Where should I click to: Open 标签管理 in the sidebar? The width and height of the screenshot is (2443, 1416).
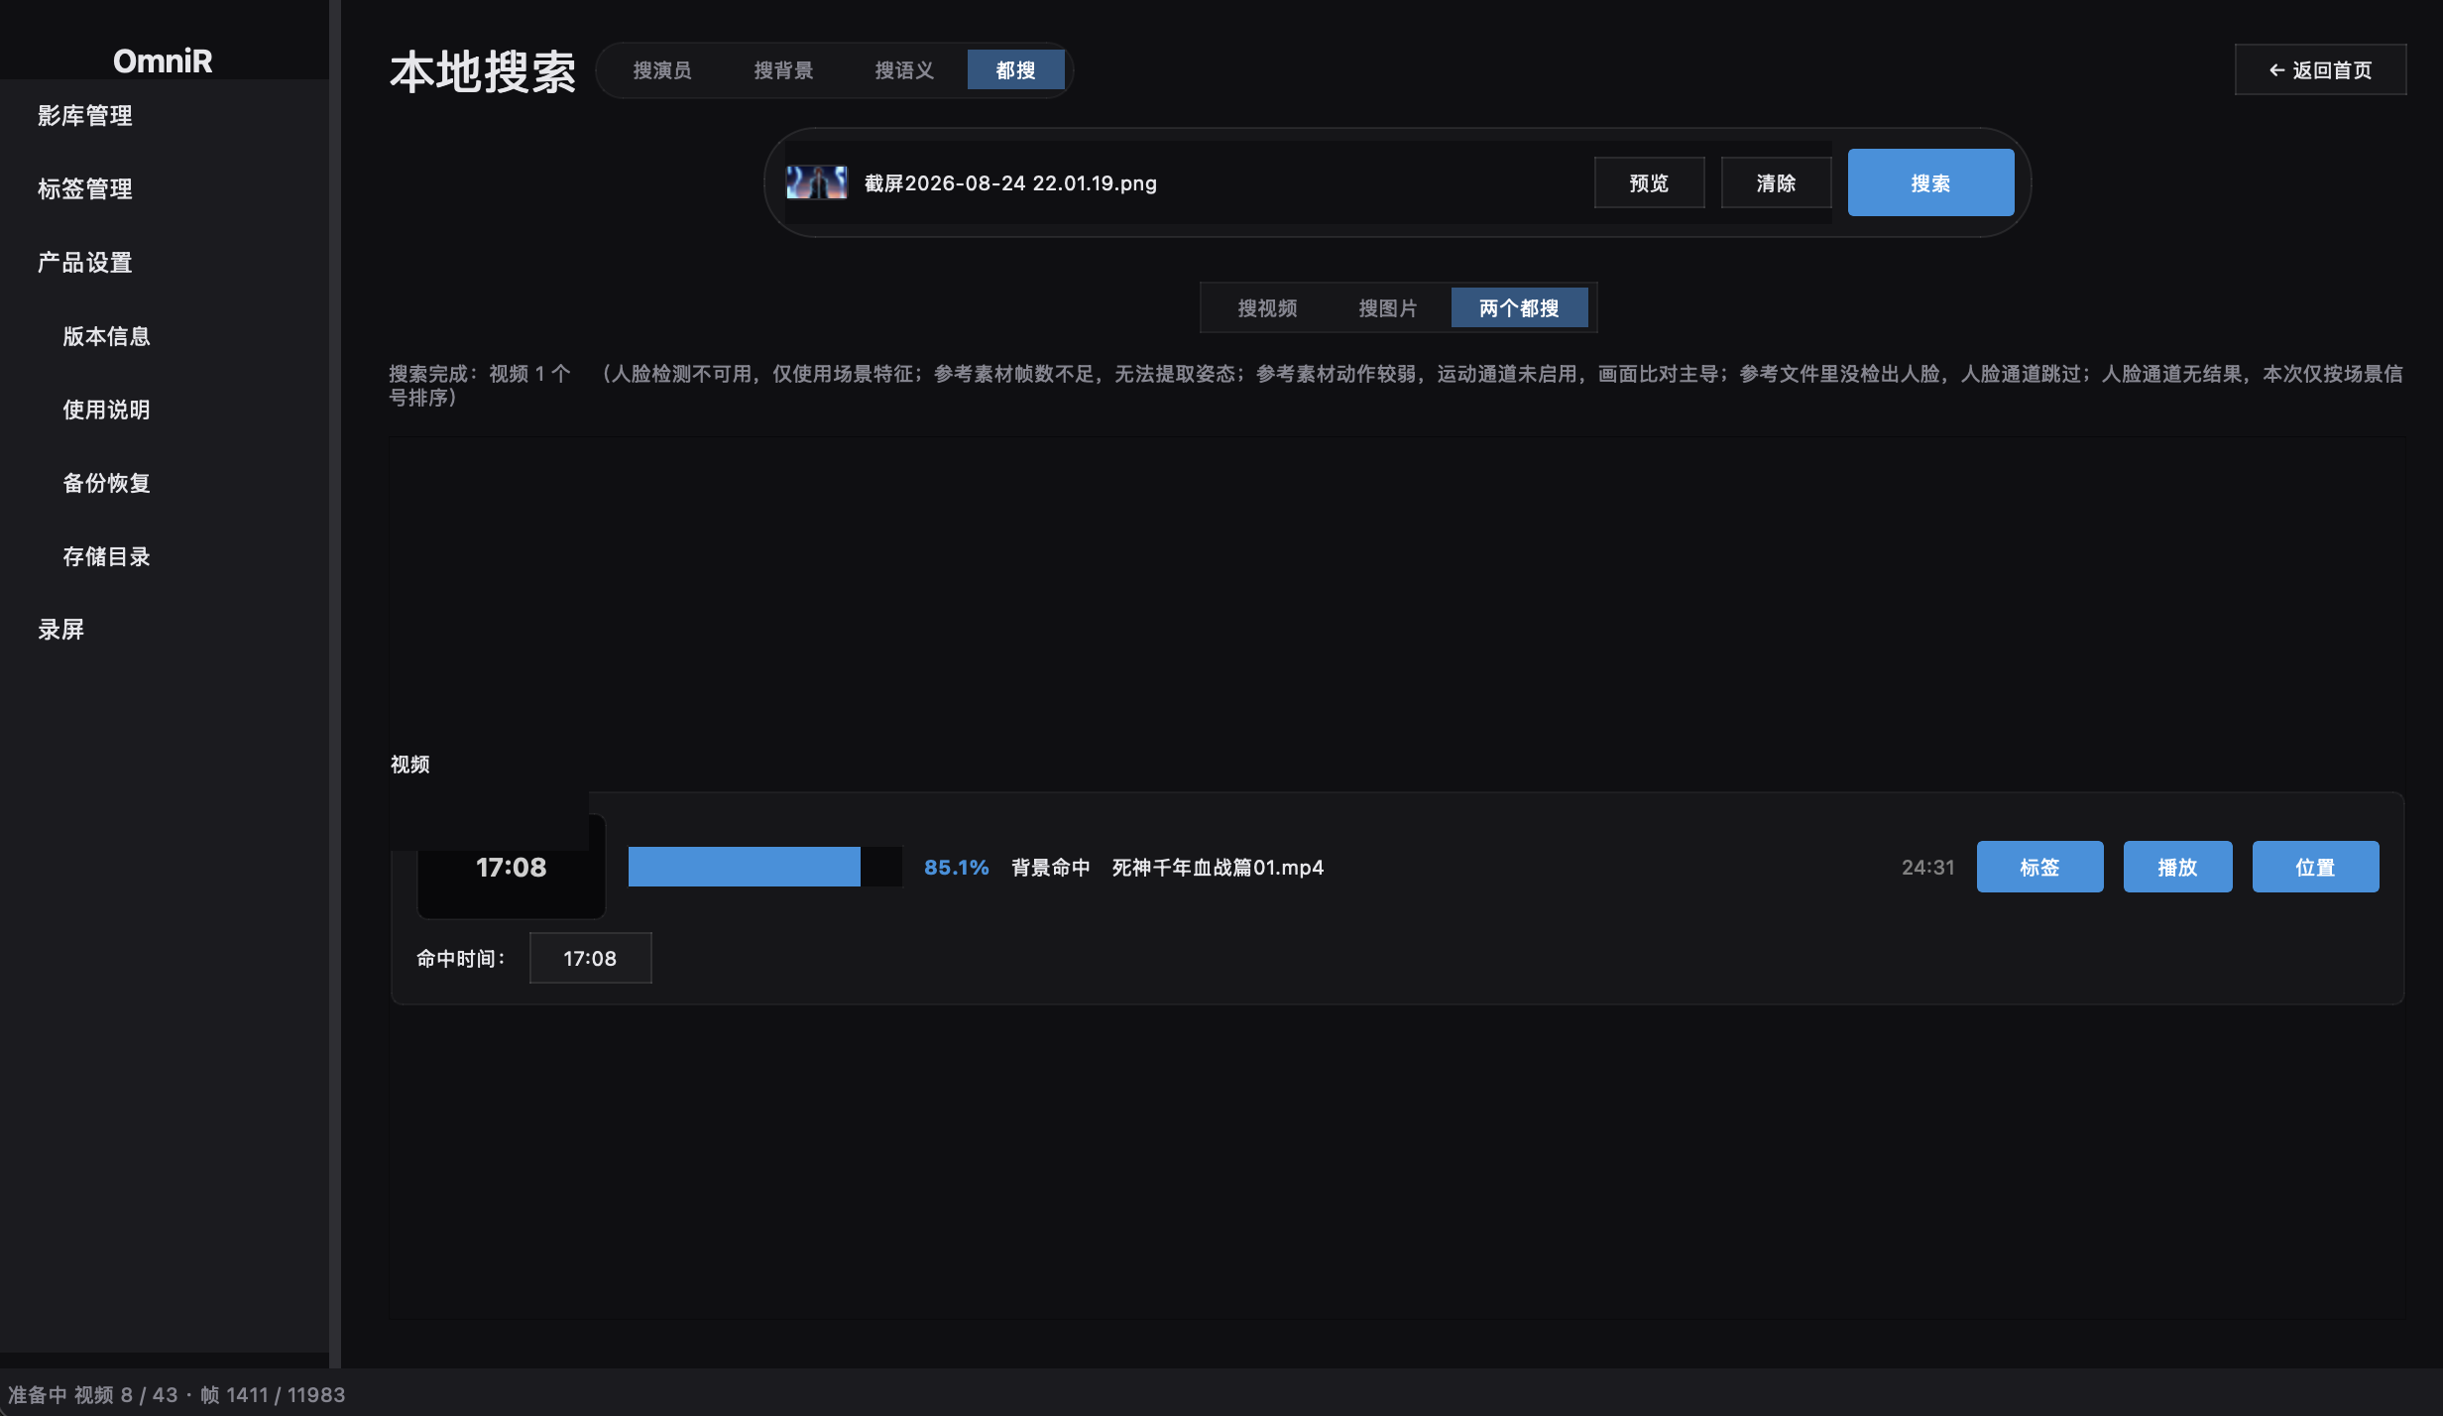pyautogui.click(x=85, y=189)
